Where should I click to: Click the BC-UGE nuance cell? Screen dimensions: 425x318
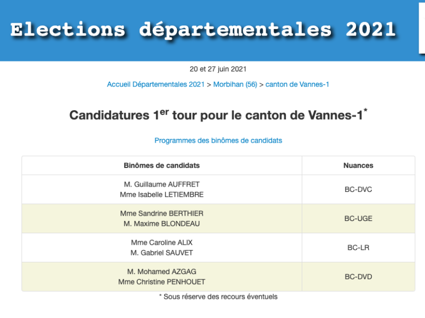[358, 218]
